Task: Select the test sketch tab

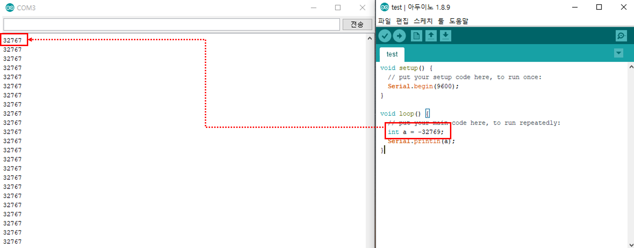Action: coord(392,54)
